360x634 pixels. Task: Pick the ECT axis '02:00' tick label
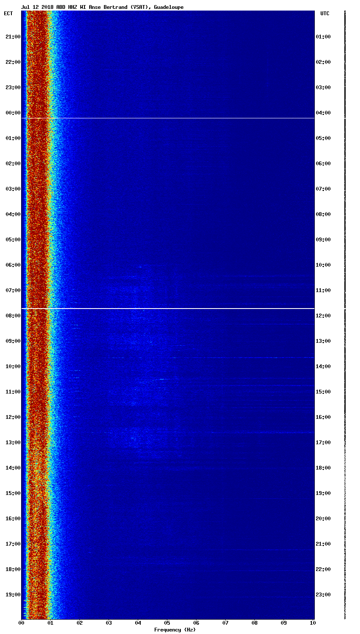coord(13,164)
